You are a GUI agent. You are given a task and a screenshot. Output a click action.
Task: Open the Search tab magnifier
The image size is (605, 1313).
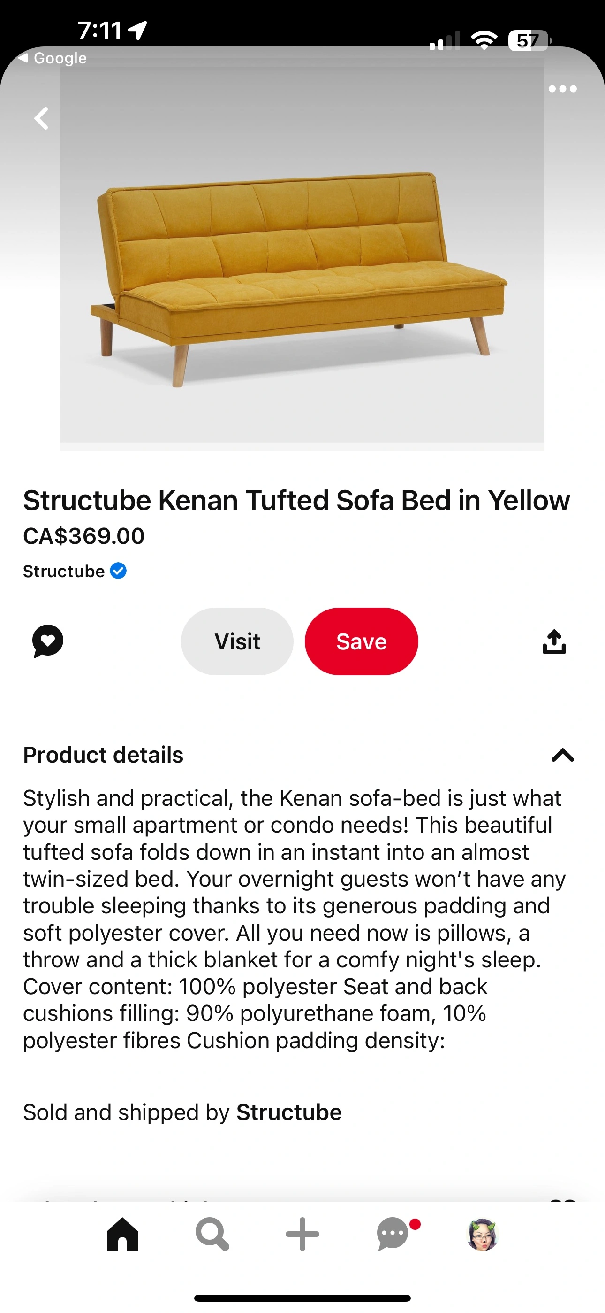[212, 1234]
